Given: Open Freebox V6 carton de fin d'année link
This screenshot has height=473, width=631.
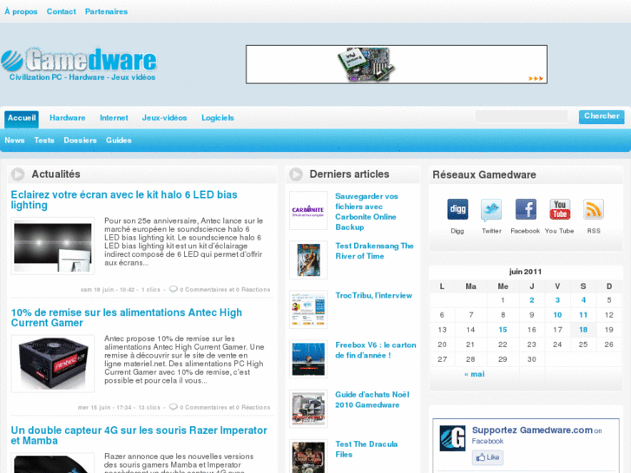Looking at the screenshot, I should click(376, 351).
